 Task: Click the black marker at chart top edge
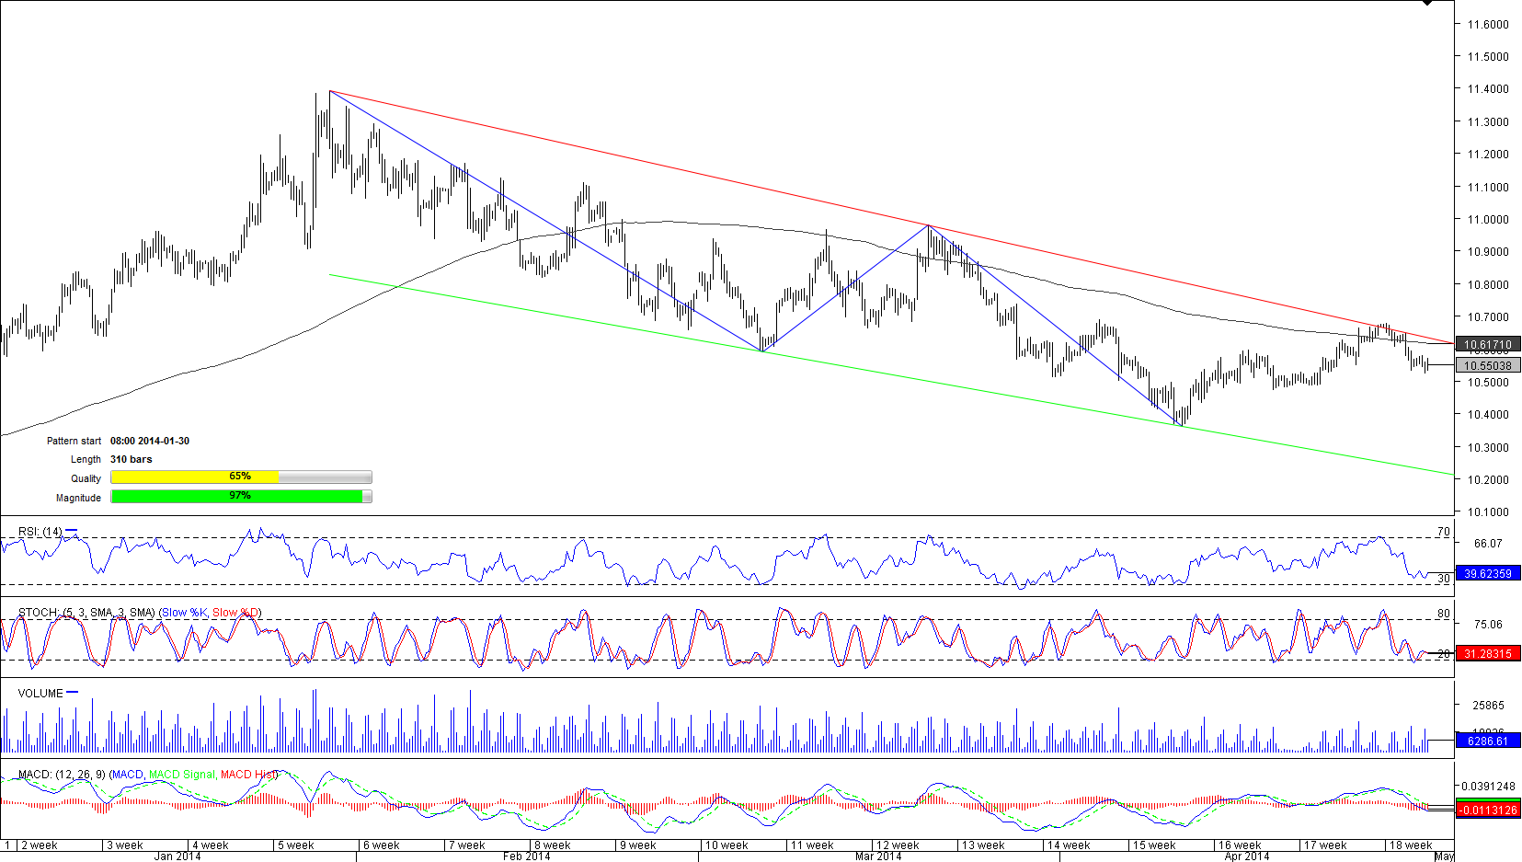point(1426,3)
